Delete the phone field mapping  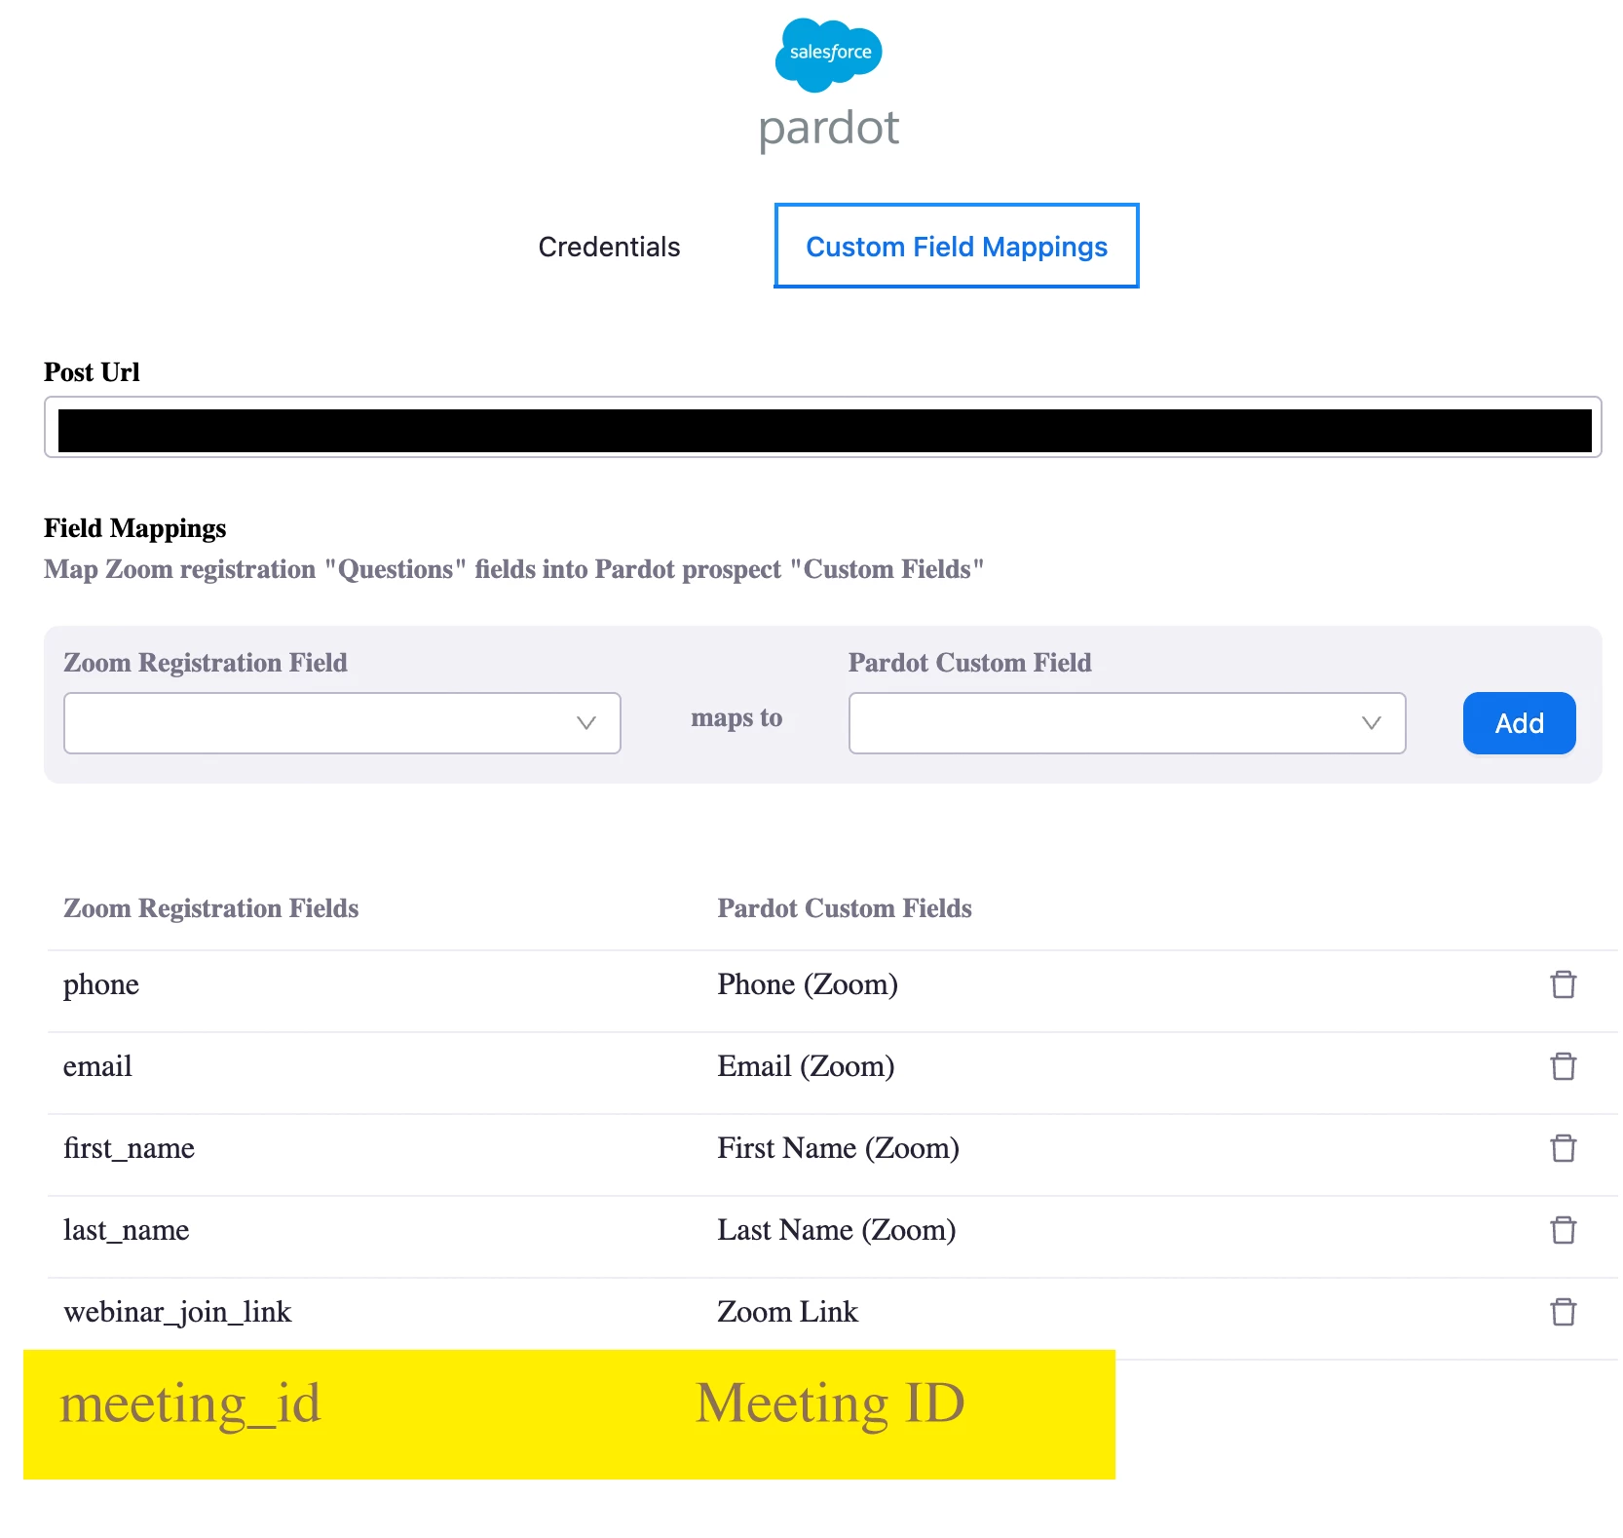tap(1563, 984)
